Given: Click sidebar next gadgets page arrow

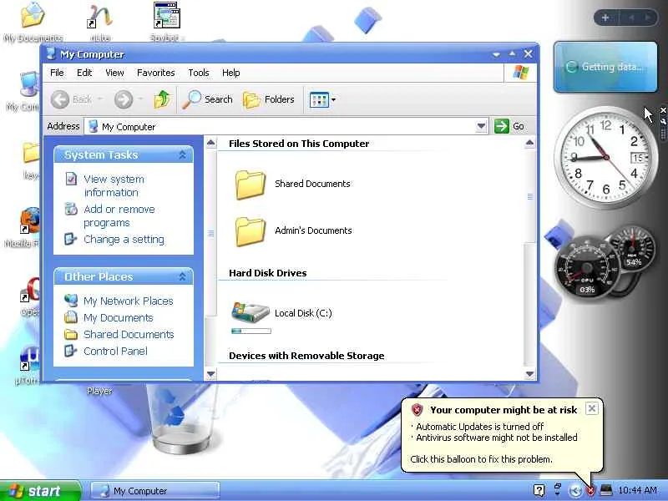Looking at the screenshot, I should click(x=648, y=18).
